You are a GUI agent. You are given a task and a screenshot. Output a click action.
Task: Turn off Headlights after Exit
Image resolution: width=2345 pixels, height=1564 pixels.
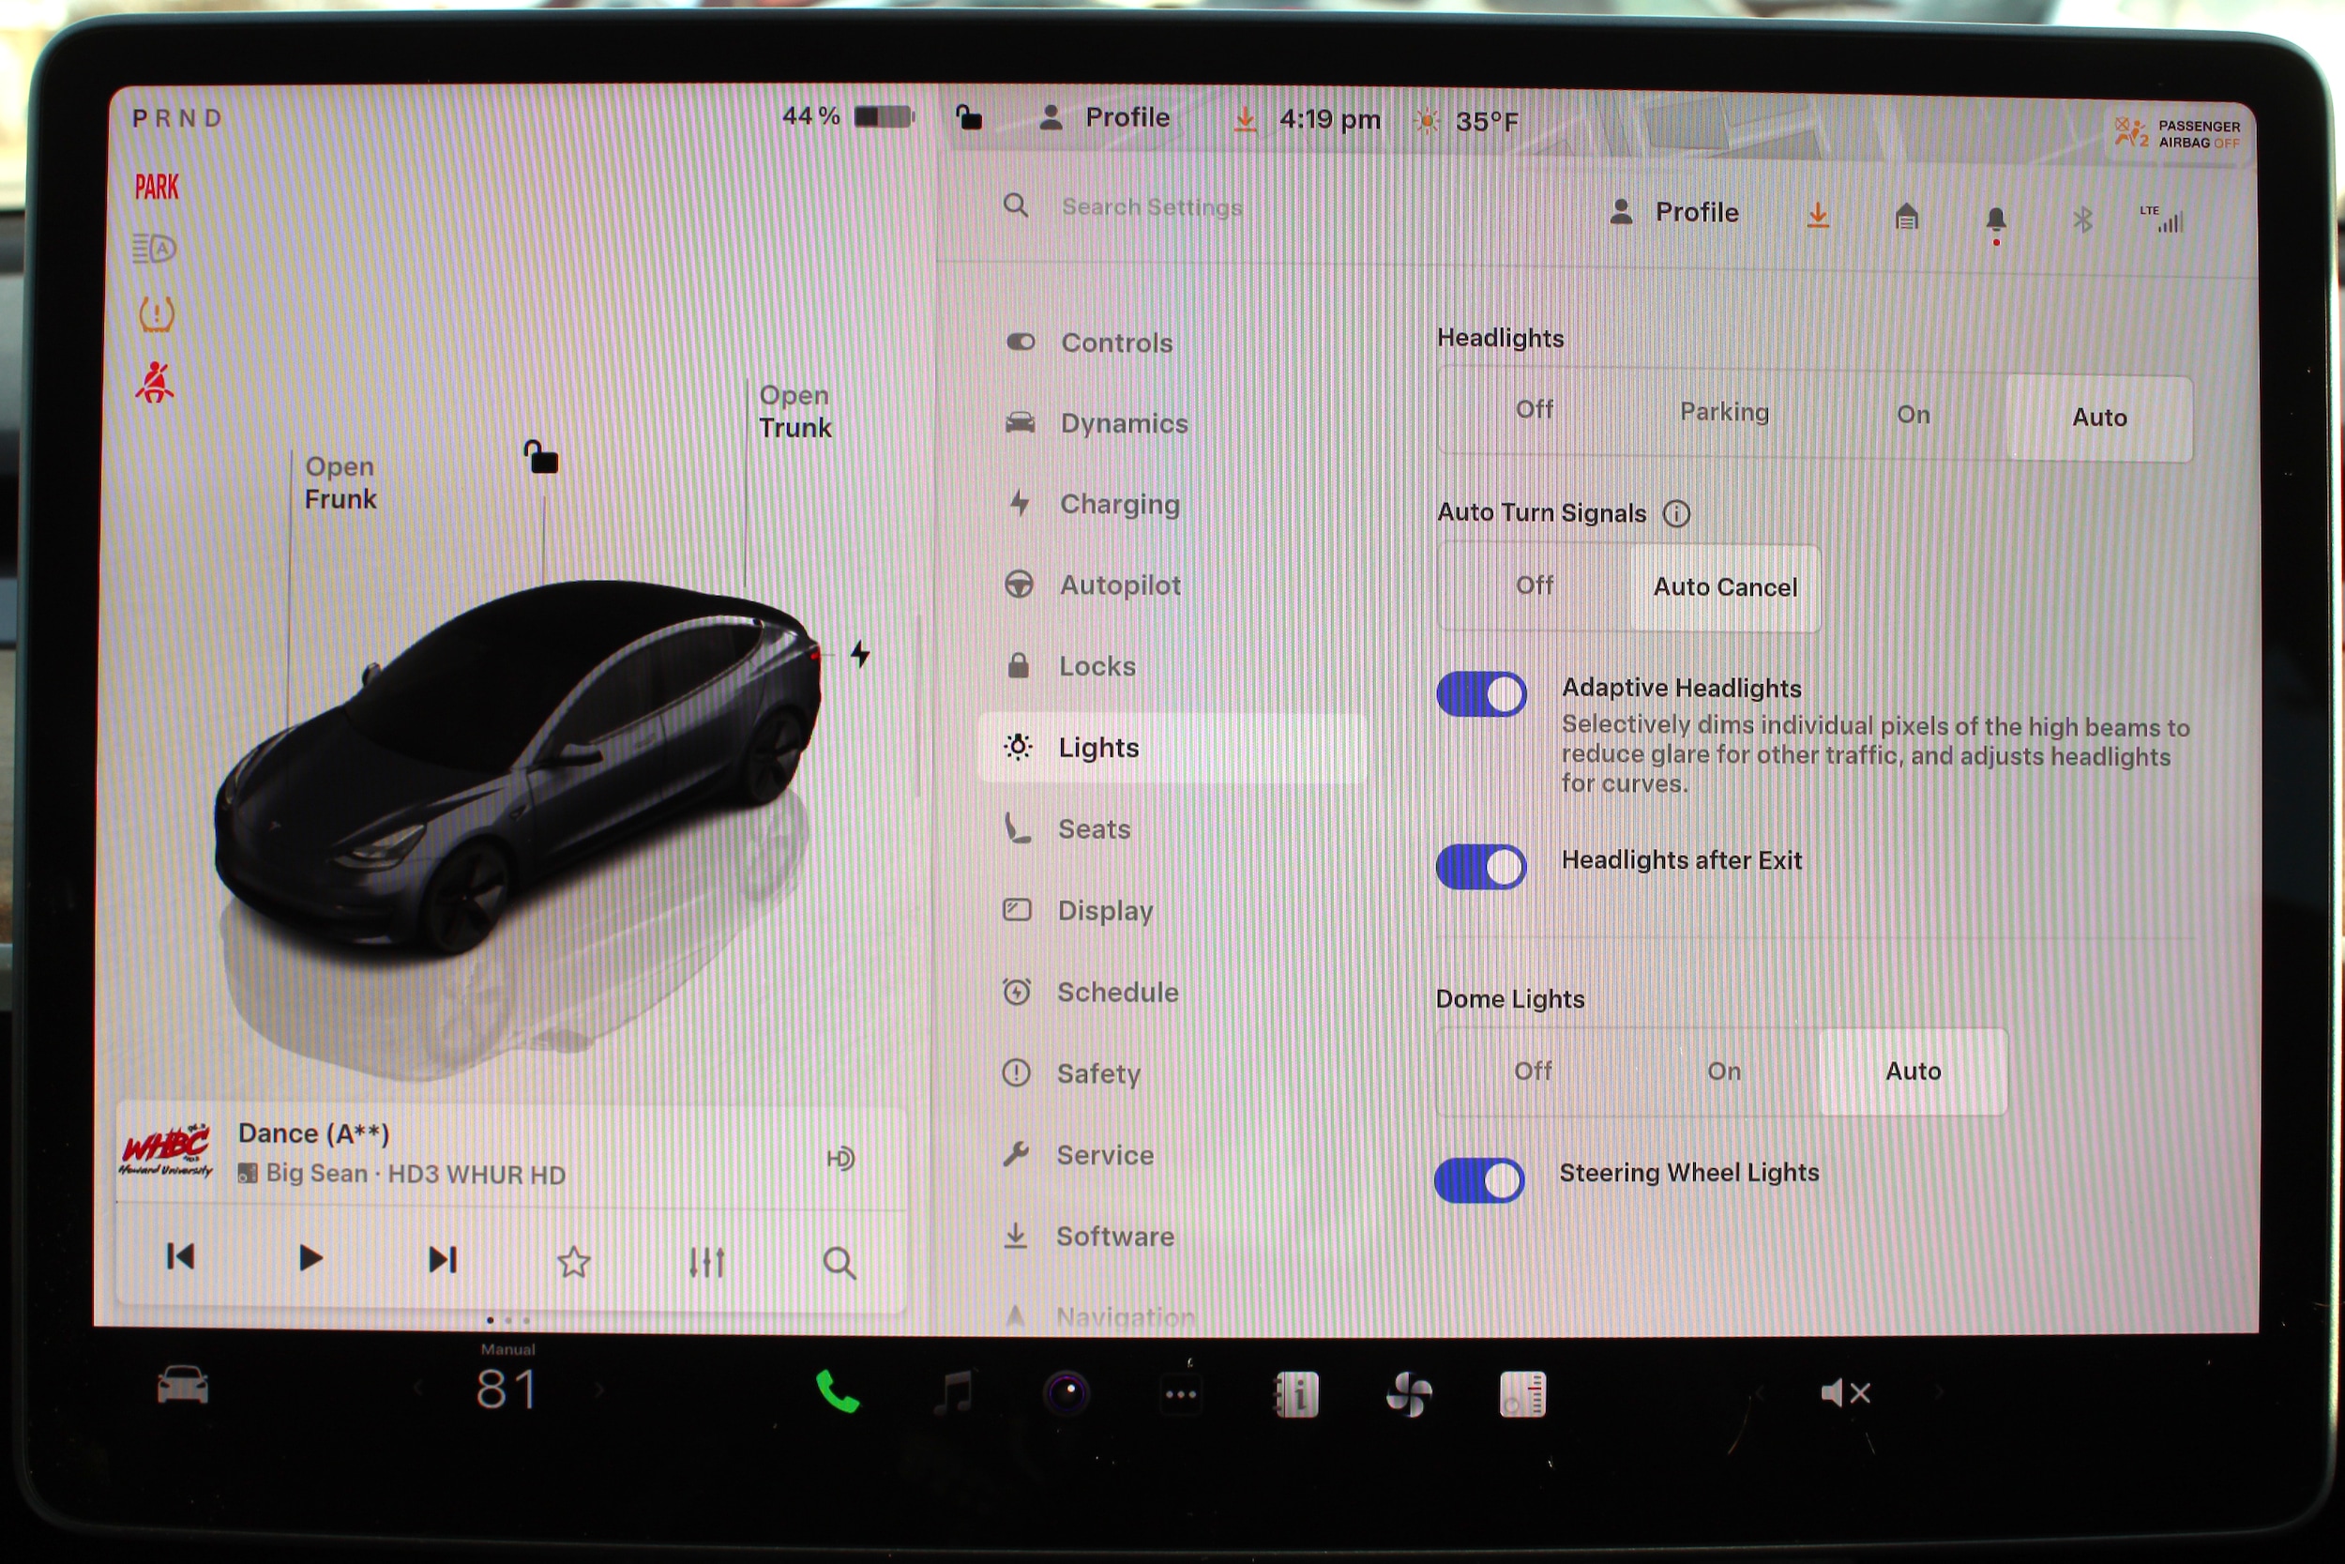tap(1480, 865)
